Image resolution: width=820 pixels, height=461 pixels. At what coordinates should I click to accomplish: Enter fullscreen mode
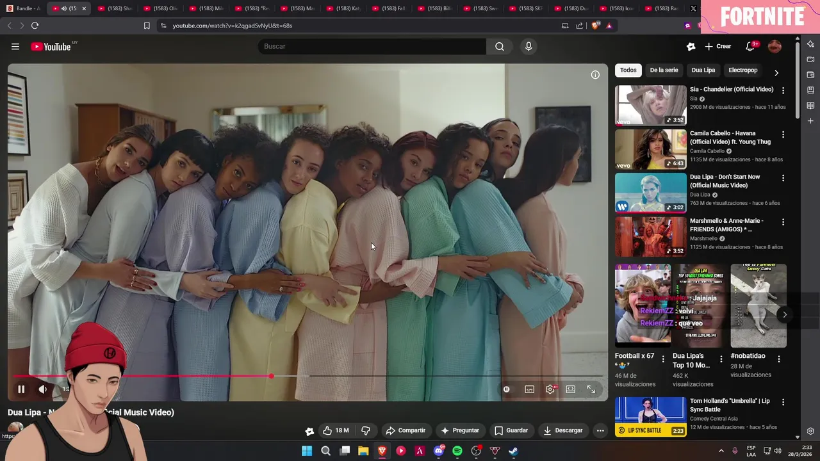pos(591,389)
